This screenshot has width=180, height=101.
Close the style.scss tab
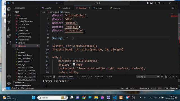(89, 8)
